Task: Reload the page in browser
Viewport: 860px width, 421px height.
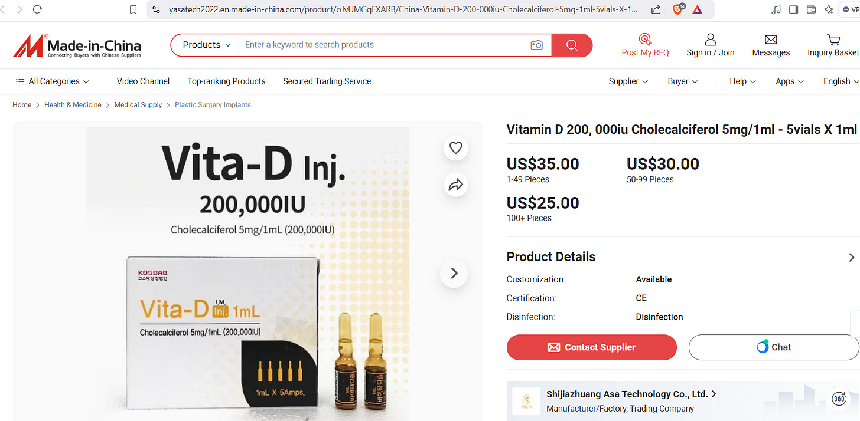Action: click(x=37, y=9)
